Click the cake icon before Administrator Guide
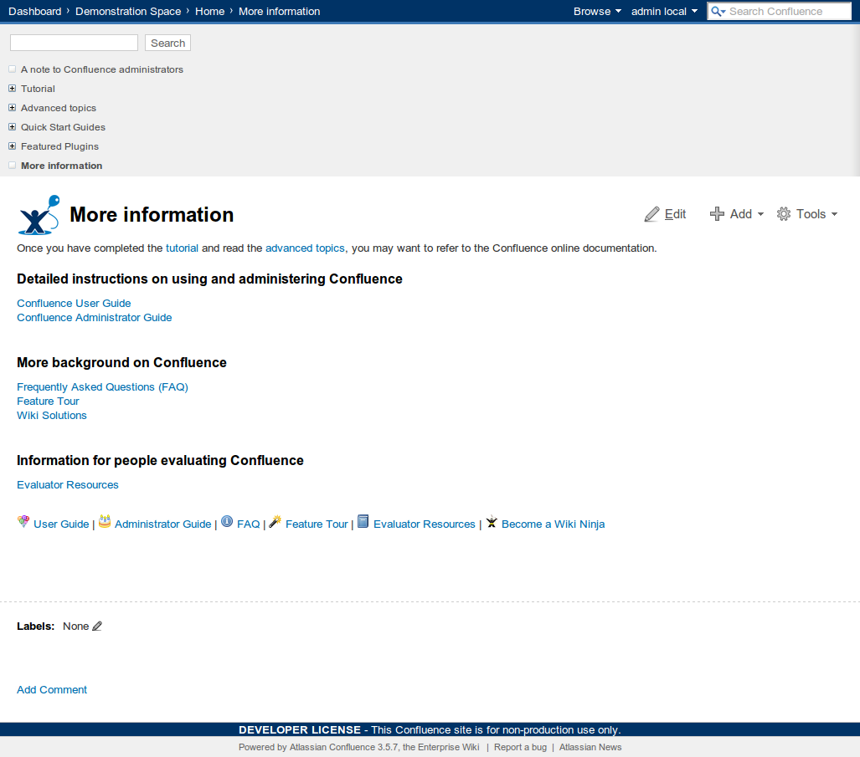The width and height of the screenshot is (860, 757). coord(105,521)
